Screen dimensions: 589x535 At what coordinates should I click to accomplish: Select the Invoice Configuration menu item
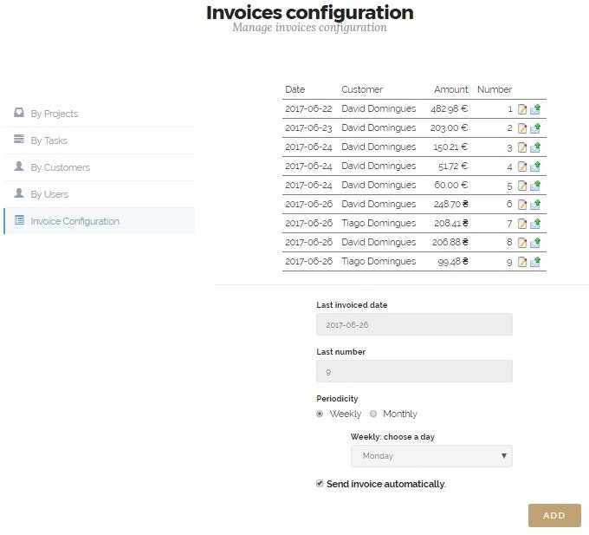coord(99,221)
